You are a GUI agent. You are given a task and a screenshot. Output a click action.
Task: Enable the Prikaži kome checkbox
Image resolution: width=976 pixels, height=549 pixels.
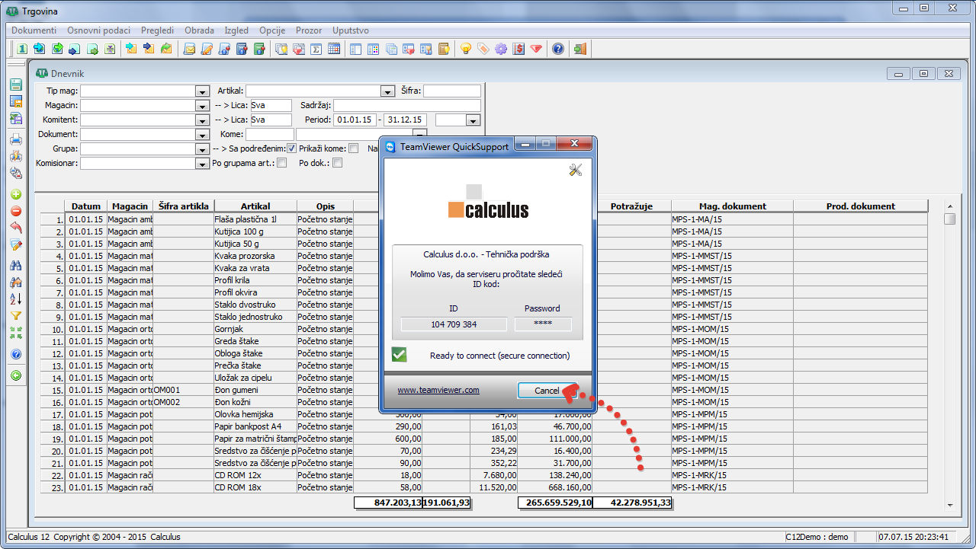[353, 148]
